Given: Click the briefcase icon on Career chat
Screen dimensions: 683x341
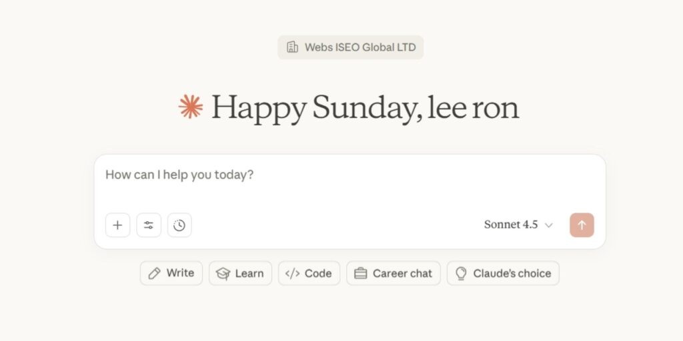Looking at the screenshot, I should (361, 273).
